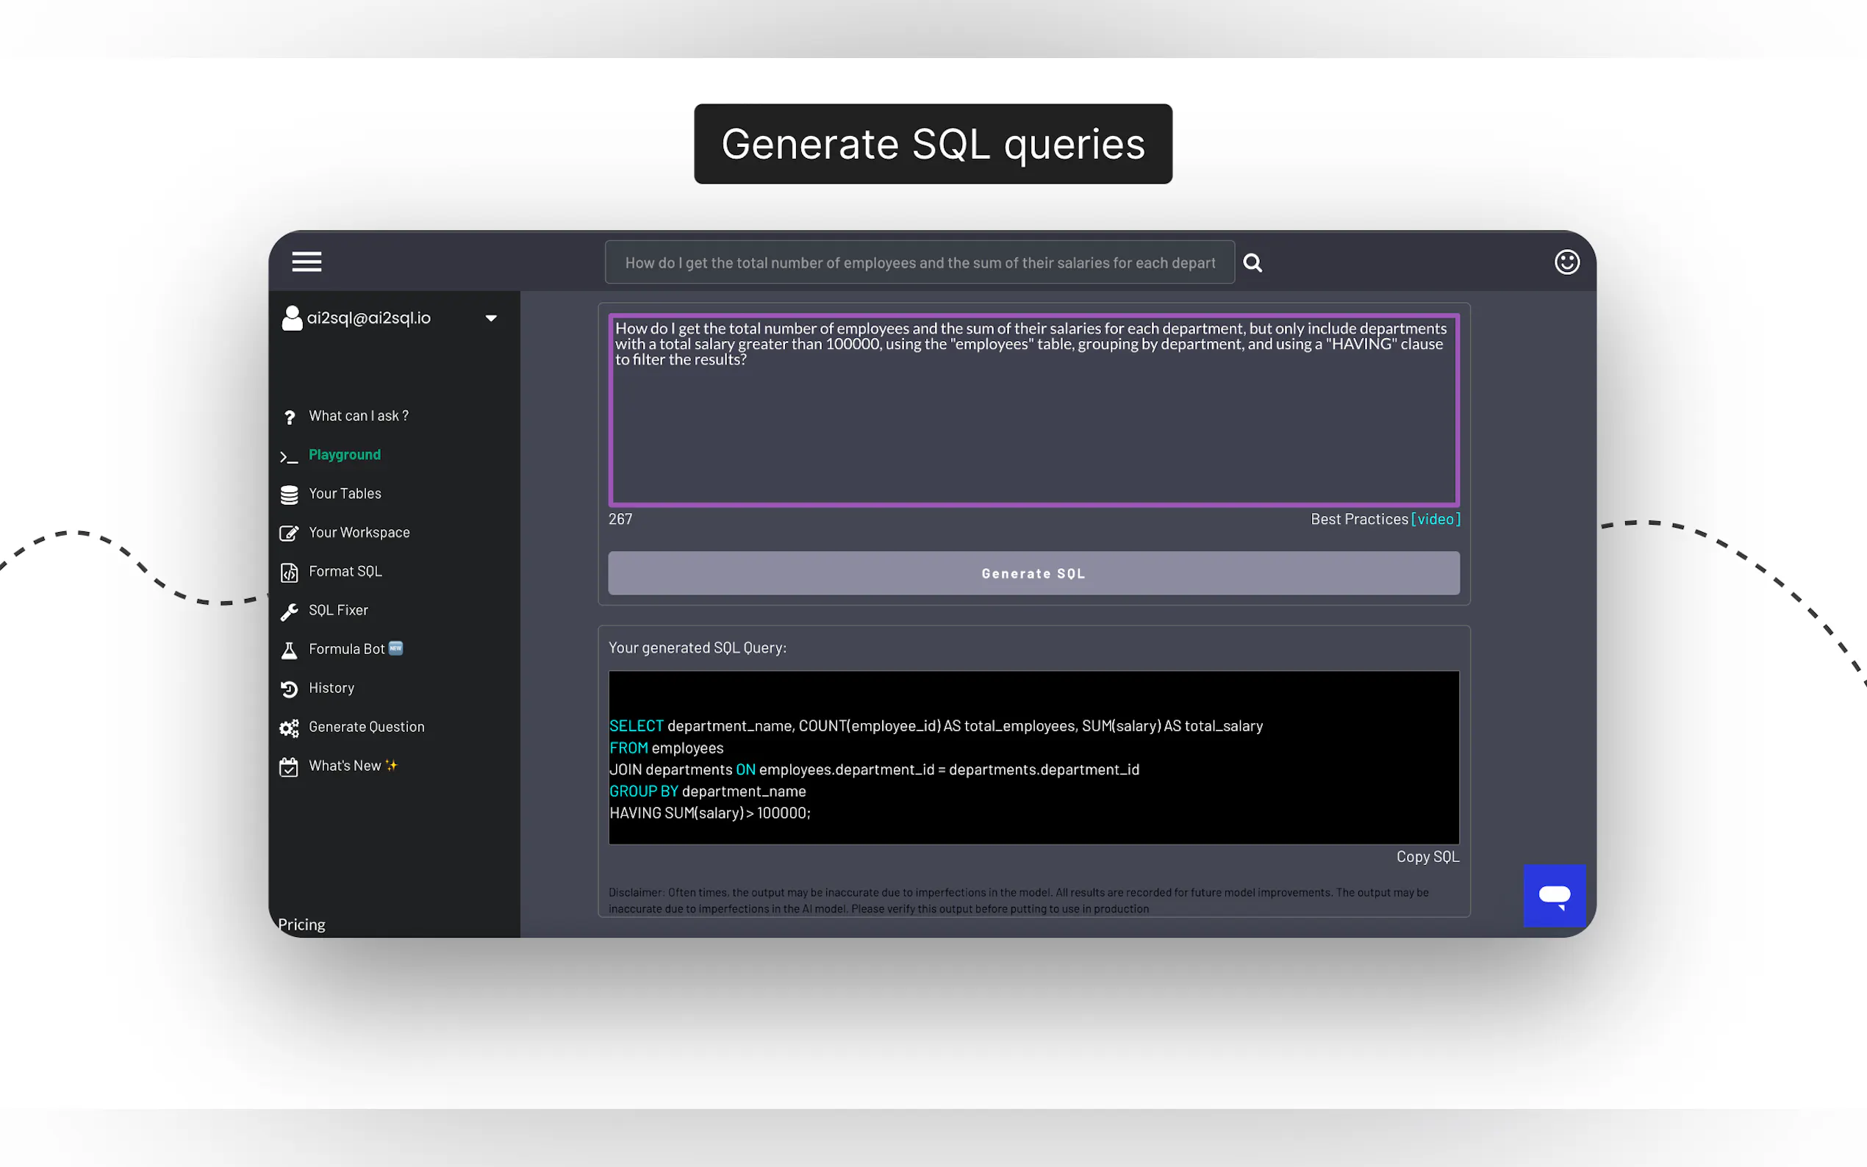The image size is (1867, 1167).
Task: Click the magnifying glass search icon
Action: 1253,263
